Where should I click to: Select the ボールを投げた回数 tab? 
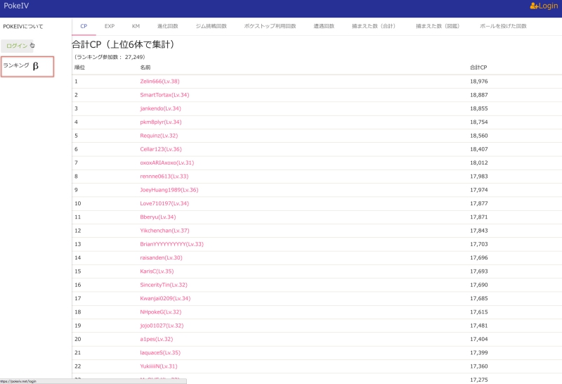pyautogui.click(x=503, y=26)
